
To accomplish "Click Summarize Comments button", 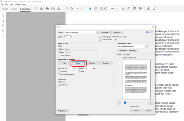I will point(128,51).
